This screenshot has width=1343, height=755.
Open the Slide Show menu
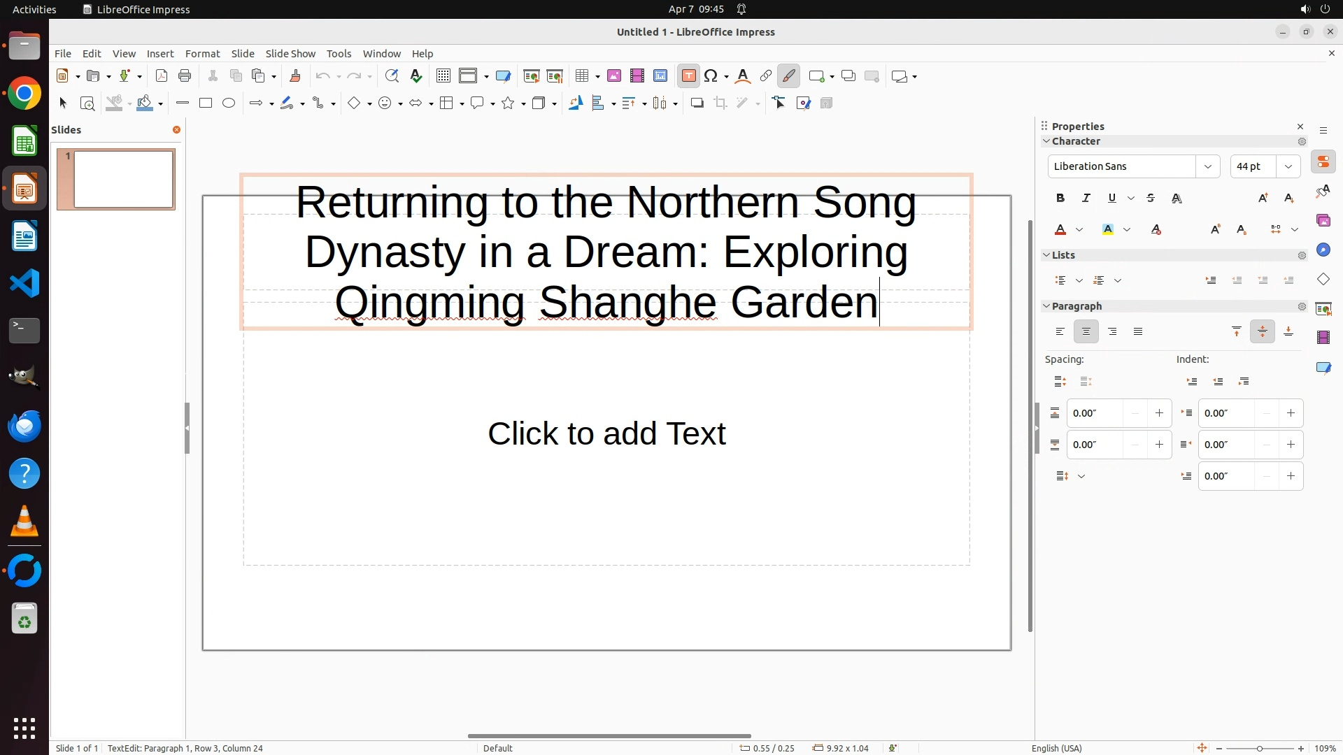click(290, 54)
